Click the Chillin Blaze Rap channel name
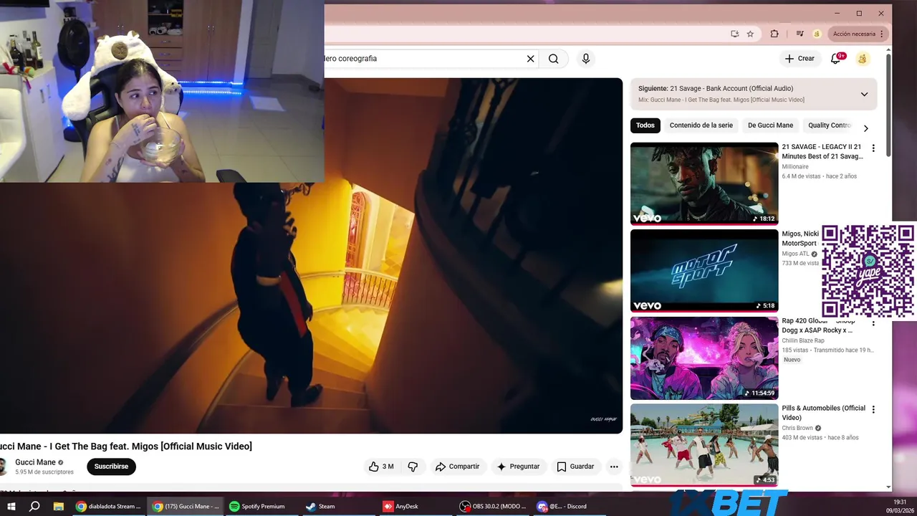Image resolution: width=917 pixels, height=516 pixels. click(803, 340)
